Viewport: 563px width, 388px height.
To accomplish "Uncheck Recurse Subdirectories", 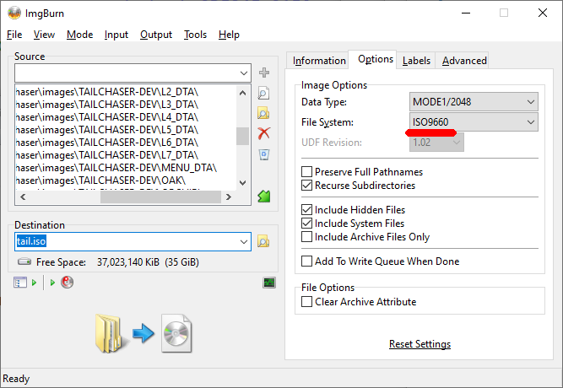I will pos(307,185).
